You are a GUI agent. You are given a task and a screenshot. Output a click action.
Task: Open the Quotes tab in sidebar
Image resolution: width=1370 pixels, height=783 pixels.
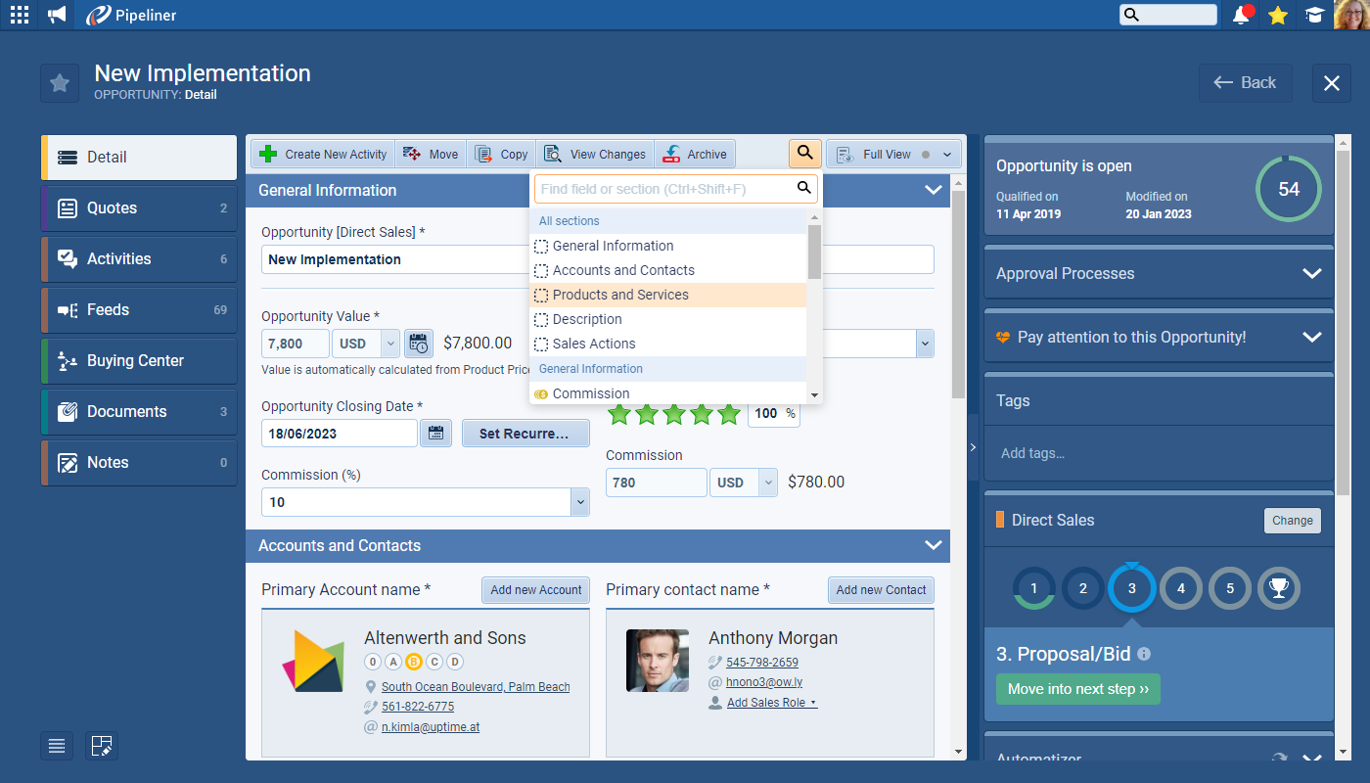point(139,208)
